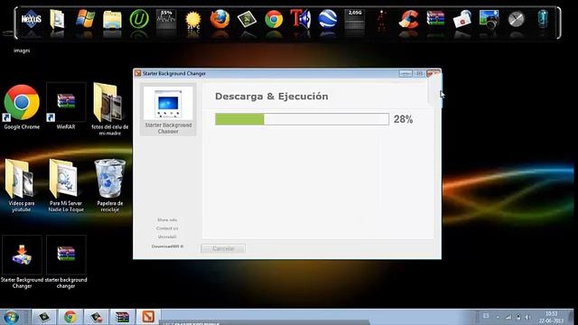Click the first pinned taskbar icon beside Start
This screenshot has height=325, width=578.
coord(44,317)
